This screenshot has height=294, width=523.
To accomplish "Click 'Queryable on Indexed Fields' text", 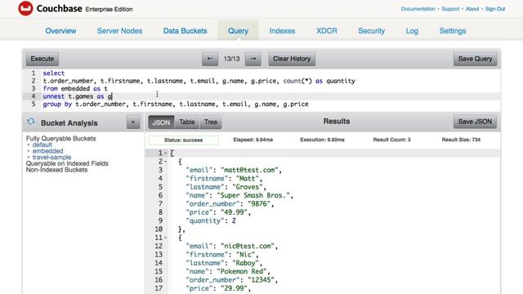I will (x=67, y=163).
